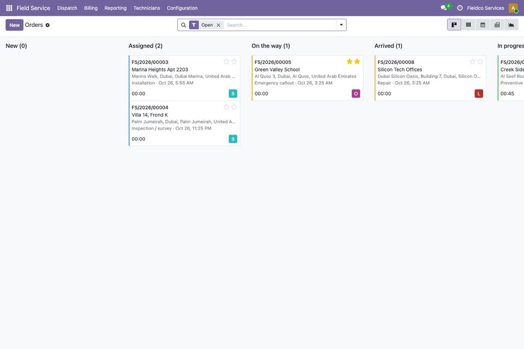
Task: Open the Field Service app home
Action: [33, 8]
